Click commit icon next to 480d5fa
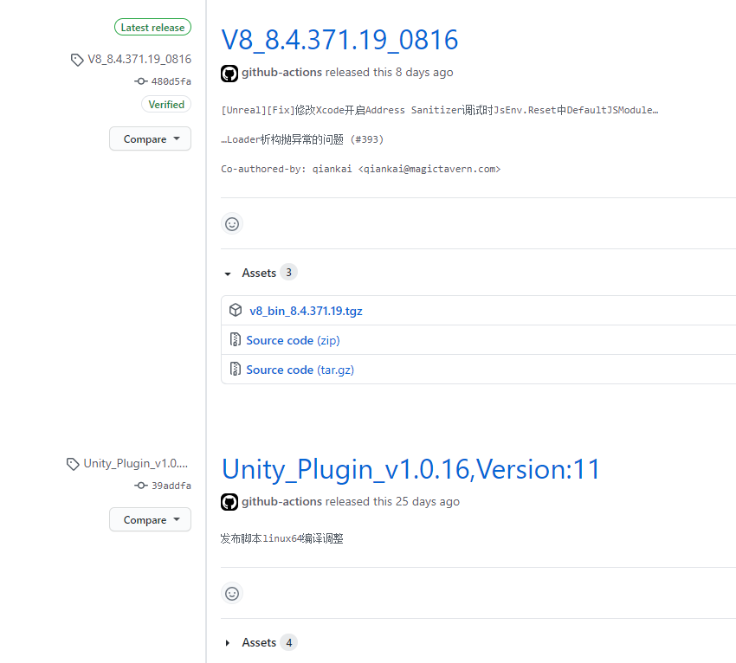The image size is (736, 663). (x=140, y=81)
